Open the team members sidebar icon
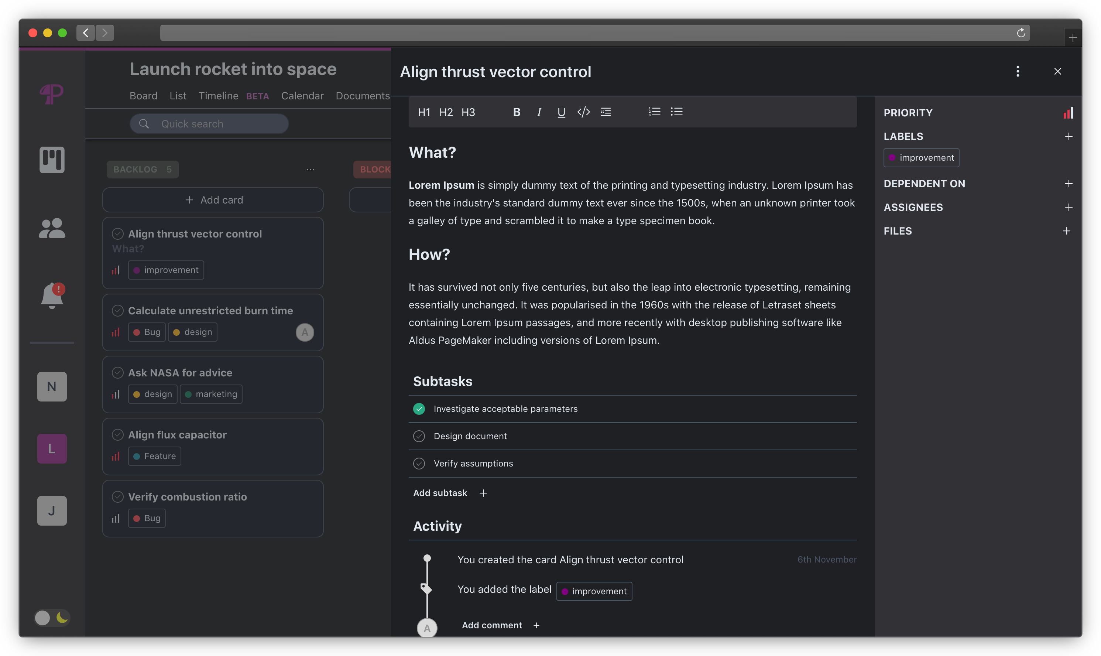 coord(52,229)
